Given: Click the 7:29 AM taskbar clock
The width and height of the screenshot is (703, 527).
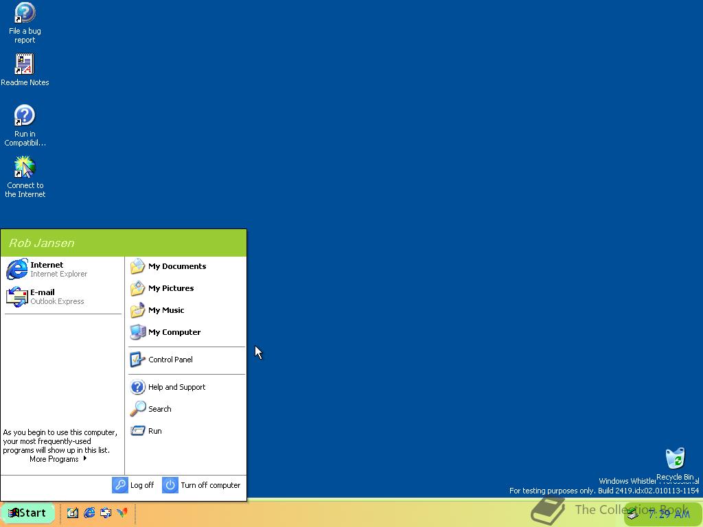Looking at the screenshot, I should tap(669, 513).
